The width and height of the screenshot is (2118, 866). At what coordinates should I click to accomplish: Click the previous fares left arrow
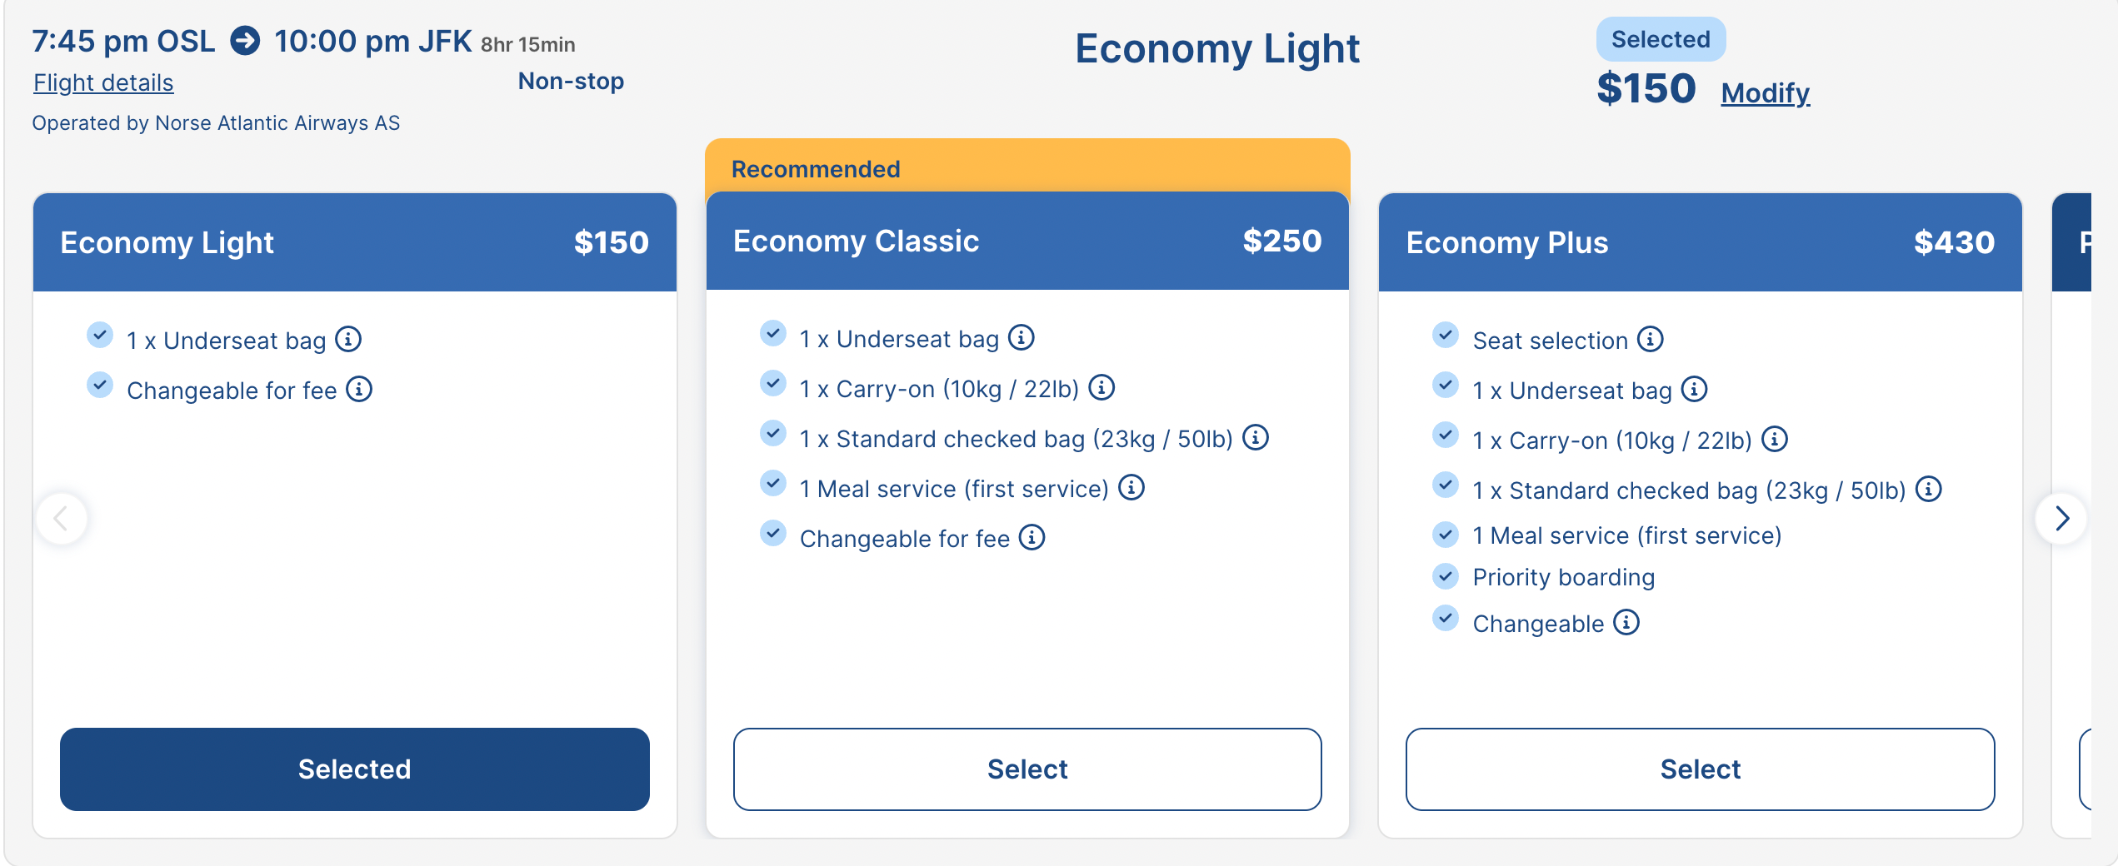[61, 519]
